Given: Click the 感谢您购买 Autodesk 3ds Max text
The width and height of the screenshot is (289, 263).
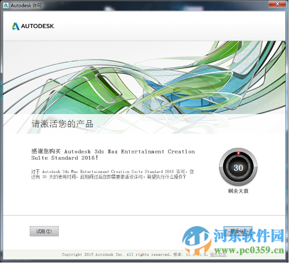Looking at the screenshot, I should 113,155.
